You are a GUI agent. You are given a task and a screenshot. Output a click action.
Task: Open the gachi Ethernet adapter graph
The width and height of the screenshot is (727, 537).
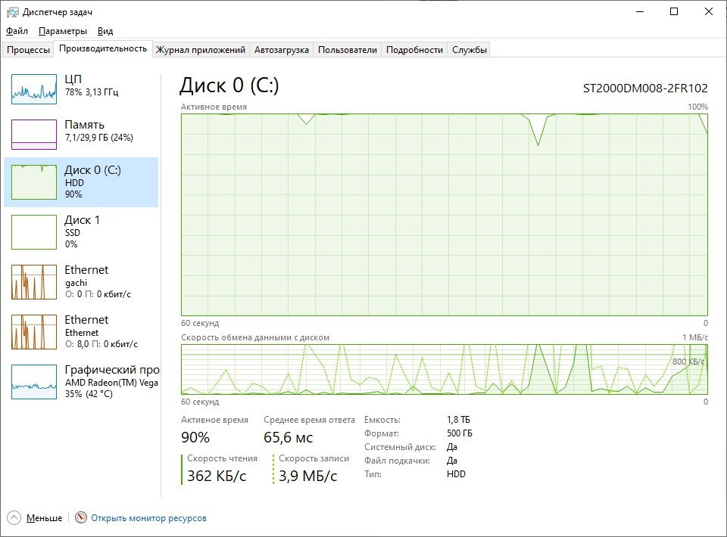pos(34,281)
